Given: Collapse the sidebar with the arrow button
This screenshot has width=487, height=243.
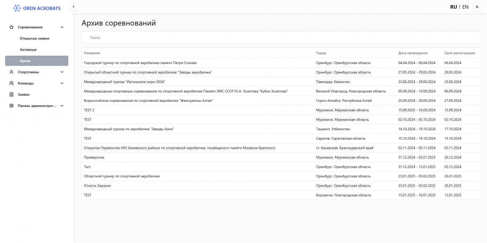Looking at the screenshot, I should pyautogui.click(x=73, y=7).
